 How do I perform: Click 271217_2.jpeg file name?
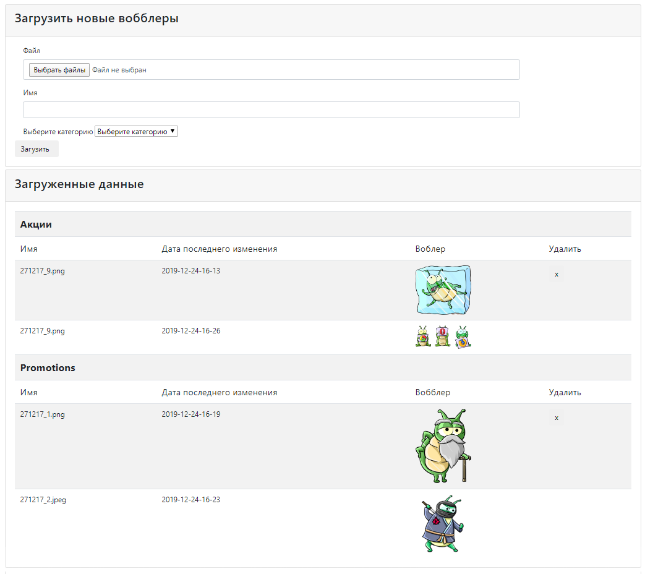[43, 500]
